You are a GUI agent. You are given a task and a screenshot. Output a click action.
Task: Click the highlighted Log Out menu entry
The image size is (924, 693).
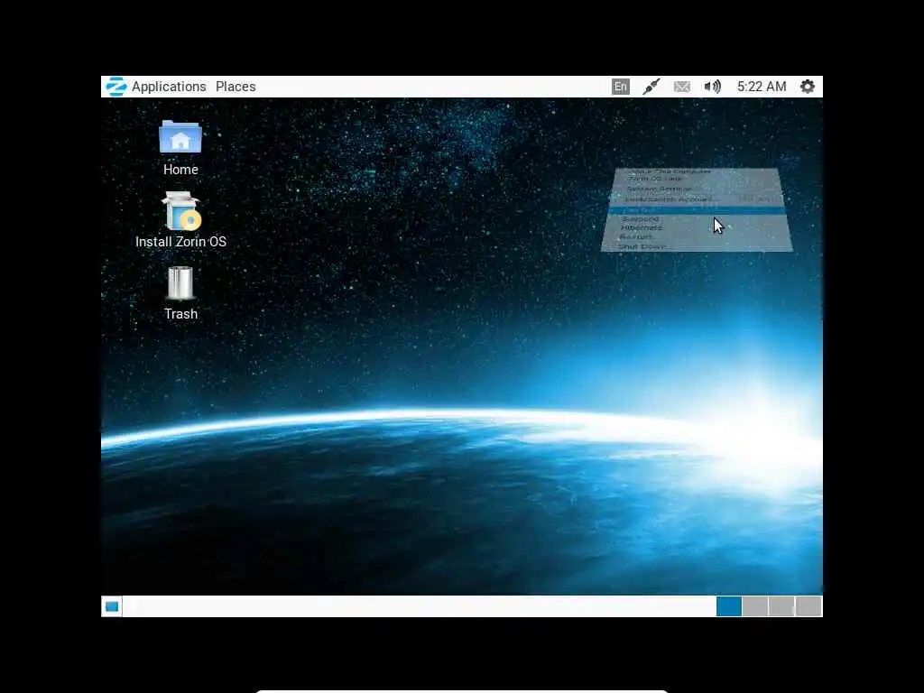pyautogui.click(x=696, y=211)
